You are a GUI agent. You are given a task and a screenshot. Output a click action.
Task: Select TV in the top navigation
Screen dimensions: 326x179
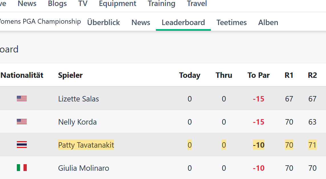pos(83,4)
